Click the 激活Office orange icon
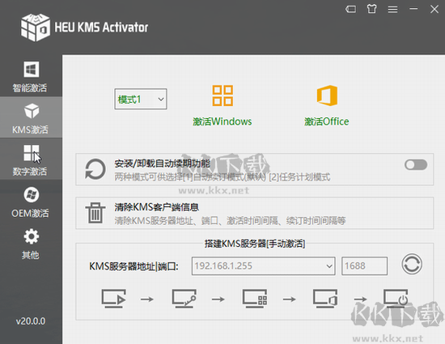Image resolution: width=445 pixels, height=344 pixels. (327, 96)
